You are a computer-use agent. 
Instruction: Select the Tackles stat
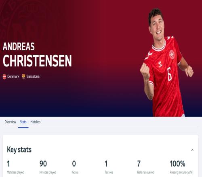pyautogui.click(x=109, y=167)
